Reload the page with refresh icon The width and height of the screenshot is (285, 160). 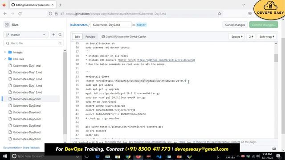(x=20, y=14)
